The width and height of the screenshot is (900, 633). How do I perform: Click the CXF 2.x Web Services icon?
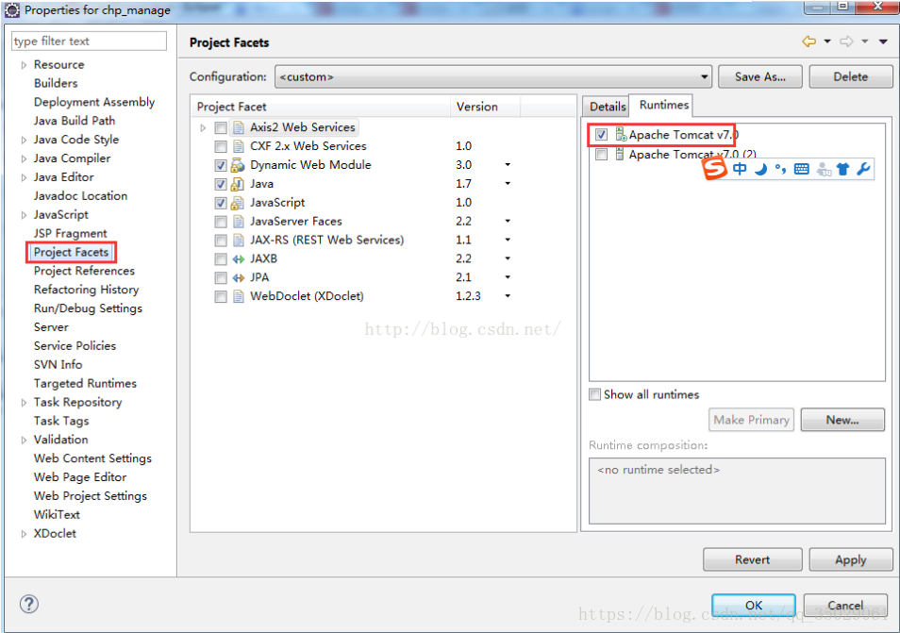[238, 146]
